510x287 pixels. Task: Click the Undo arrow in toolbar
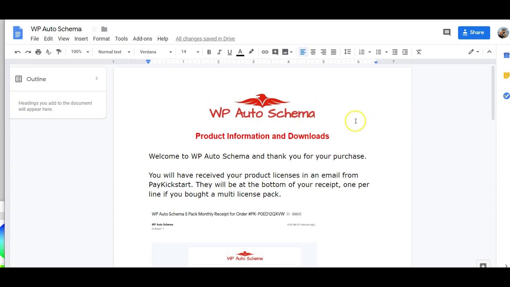(18, 52)
